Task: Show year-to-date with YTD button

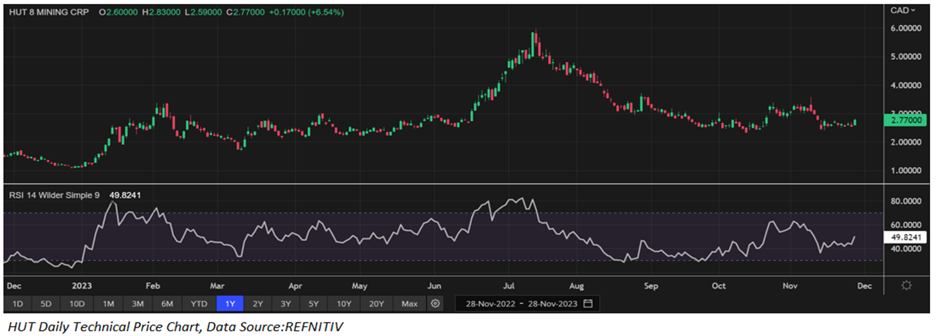Action: (199, 303)
